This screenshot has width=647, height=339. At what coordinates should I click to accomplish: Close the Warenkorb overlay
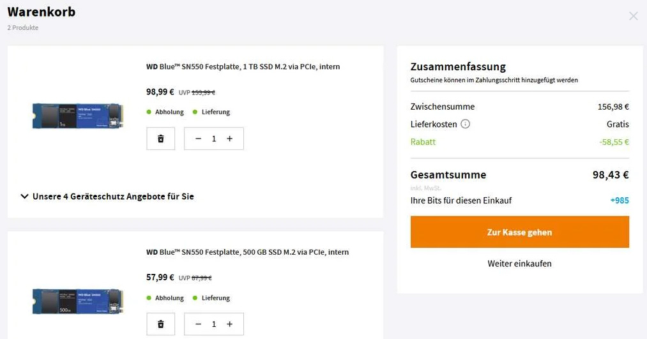coord(633,16)
